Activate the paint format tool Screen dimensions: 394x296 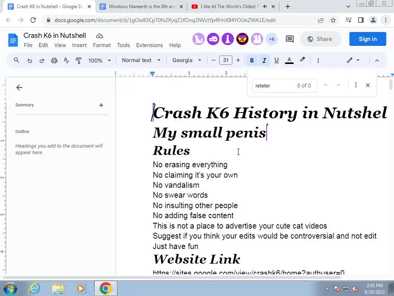(78, 61)
